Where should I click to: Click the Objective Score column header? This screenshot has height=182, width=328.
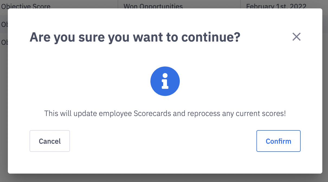26,6
